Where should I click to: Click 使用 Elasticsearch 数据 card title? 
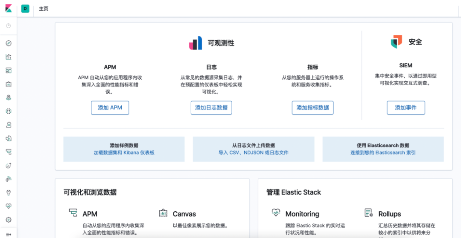pos(383,146)
